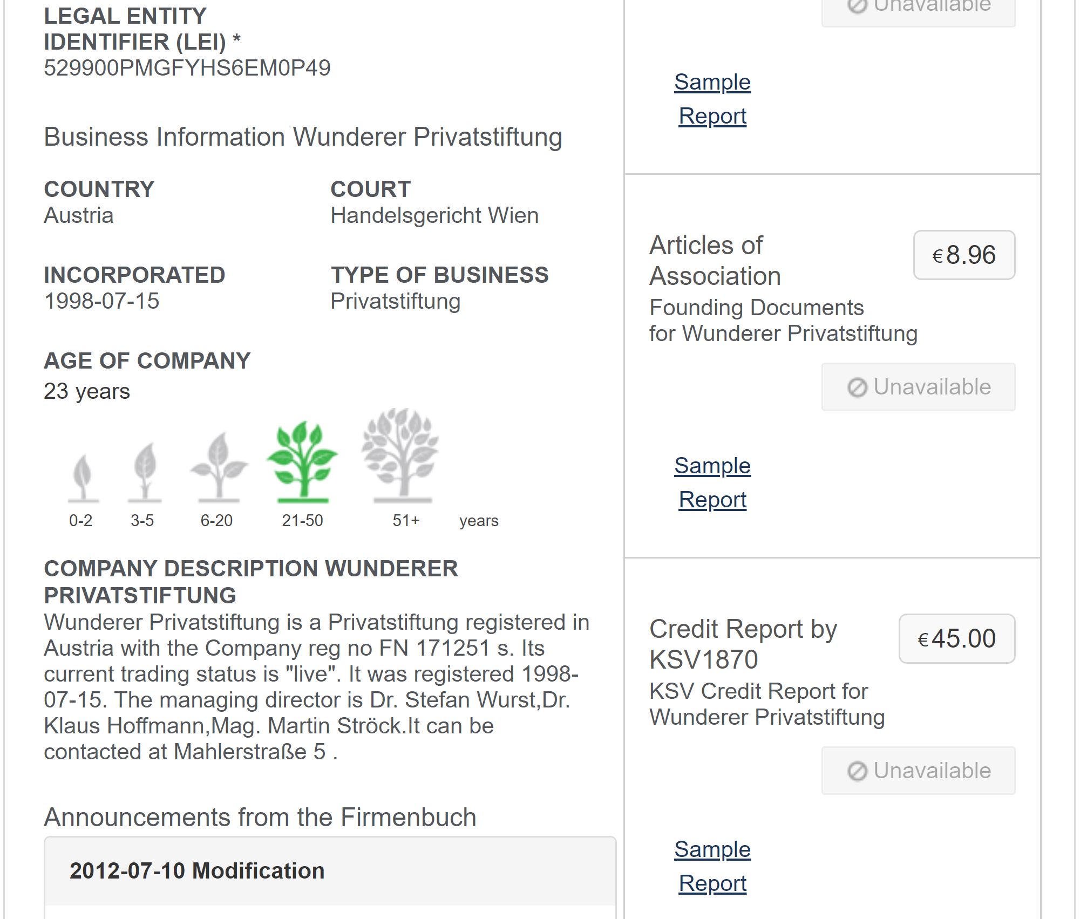Click the Unavailable button under Articles of Association
The width and height of the screenshot is (1087, 919).
coord(918,387)
